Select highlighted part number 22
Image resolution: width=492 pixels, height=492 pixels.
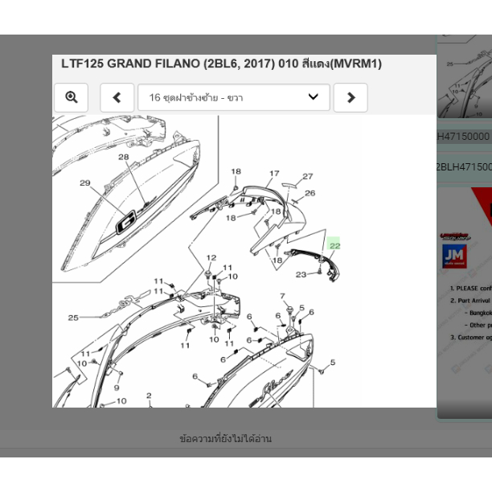click(x=334, y=245)
